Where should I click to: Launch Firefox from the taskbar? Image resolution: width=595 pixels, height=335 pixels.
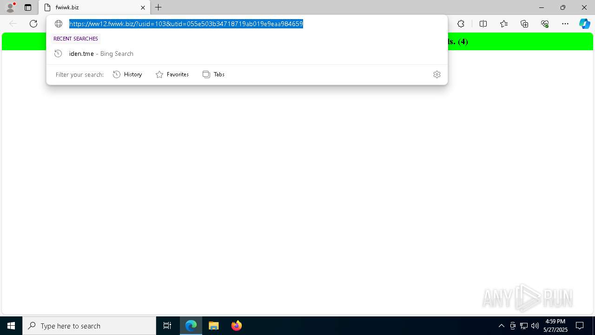click(x=237, y=326)
